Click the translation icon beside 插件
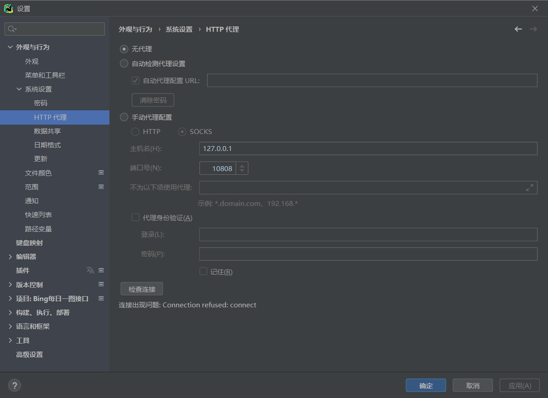This screenshot has width=548, height=398. (x=90, y=270)
